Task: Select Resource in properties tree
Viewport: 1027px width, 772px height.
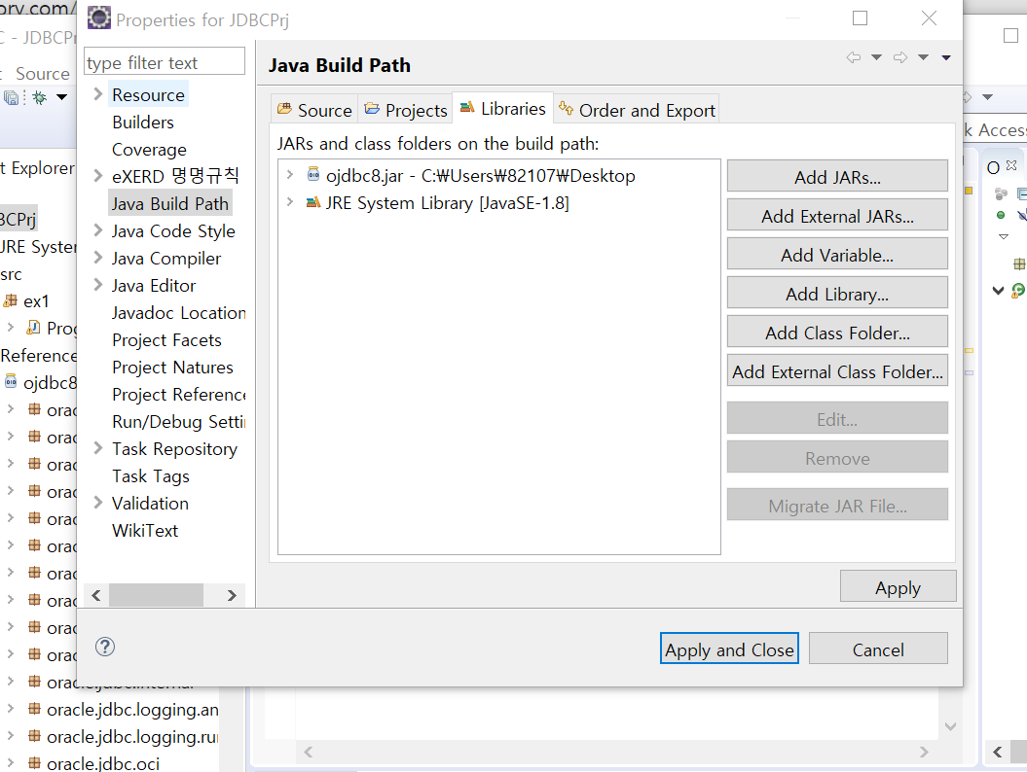Action: [148, 95]
